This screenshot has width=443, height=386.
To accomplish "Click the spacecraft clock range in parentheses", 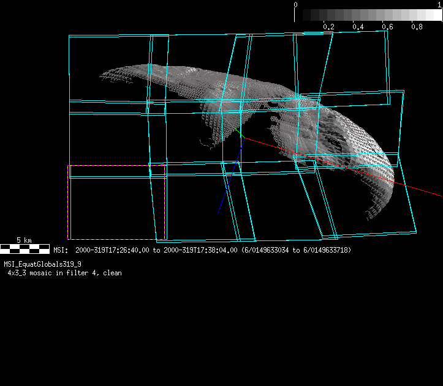I will 296,250.
